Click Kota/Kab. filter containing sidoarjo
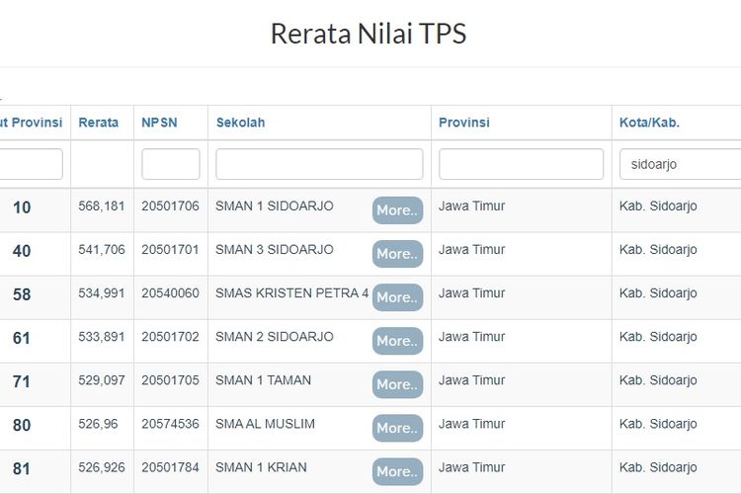The image size is (741, 494). (680, 164)
